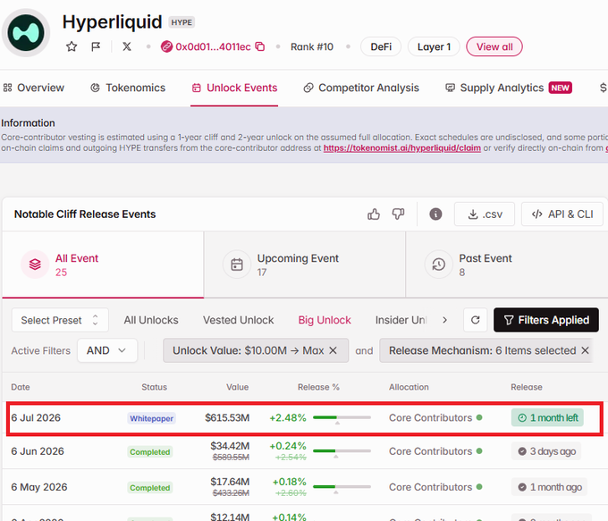The width and height of the screenshot is (608, 521).
Task: Choose the Vested Unlock preset
Action: pyautogui.click(x=239, y=320)
